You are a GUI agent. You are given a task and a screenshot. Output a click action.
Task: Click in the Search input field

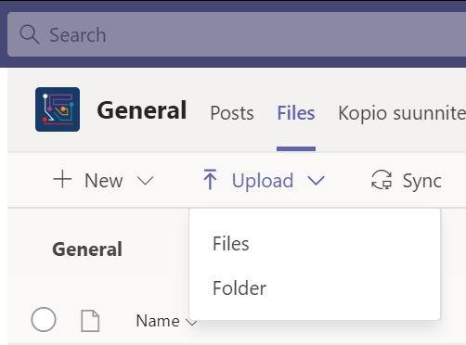pyautogui.click(x=237, y=34)
